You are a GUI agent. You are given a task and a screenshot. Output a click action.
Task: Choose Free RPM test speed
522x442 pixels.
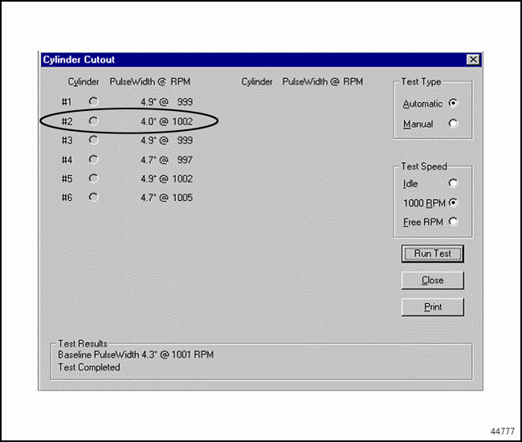point(454,222)
